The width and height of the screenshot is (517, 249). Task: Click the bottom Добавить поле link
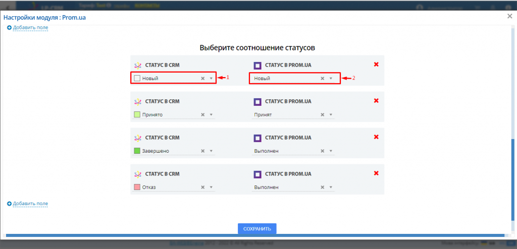tap(31, 204)
